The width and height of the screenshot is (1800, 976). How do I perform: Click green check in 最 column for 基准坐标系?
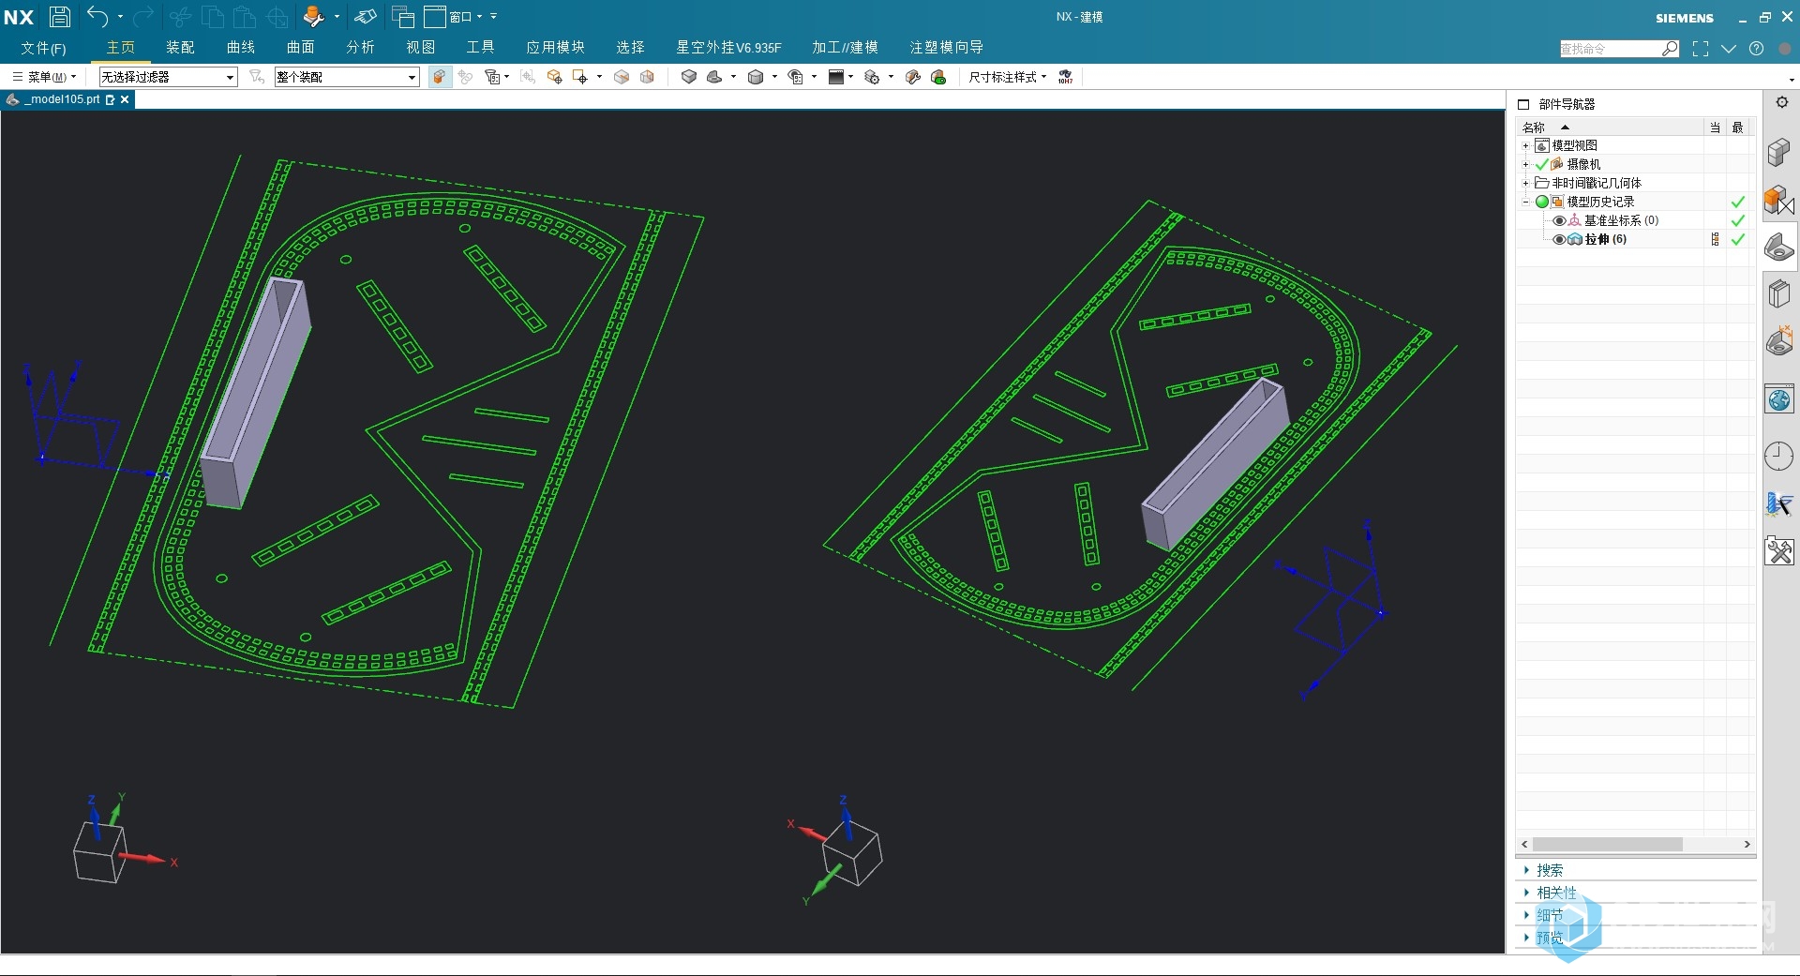(1738, 221)
